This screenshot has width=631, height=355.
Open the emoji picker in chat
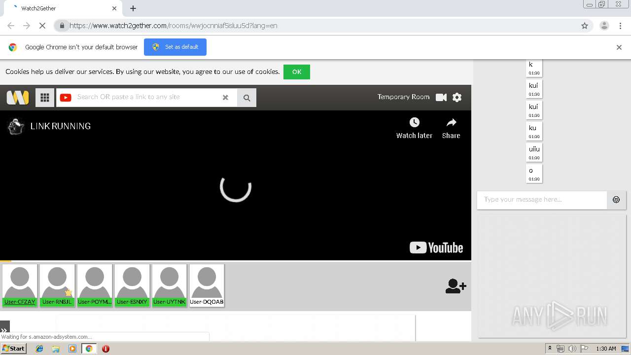tap(616, 200)
